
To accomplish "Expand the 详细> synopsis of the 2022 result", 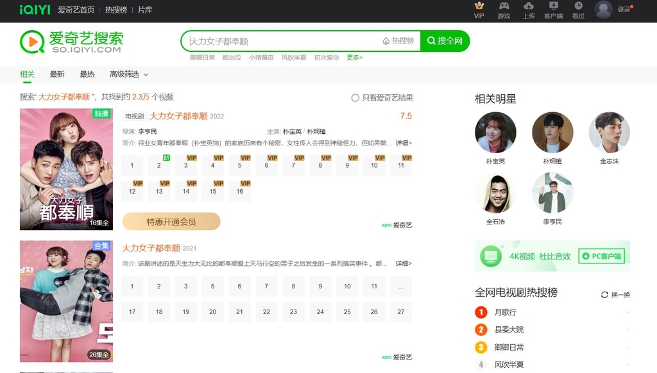I will [x=404, y=143].
